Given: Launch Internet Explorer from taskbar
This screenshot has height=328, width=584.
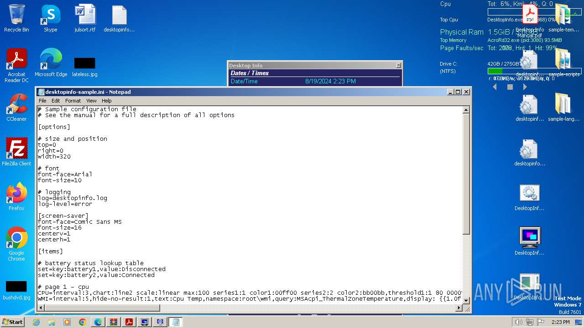Looking at the screenshot, I should click(x=36, y=322).
